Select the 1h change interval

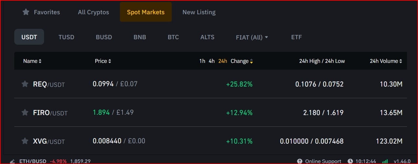coord(202,61)
